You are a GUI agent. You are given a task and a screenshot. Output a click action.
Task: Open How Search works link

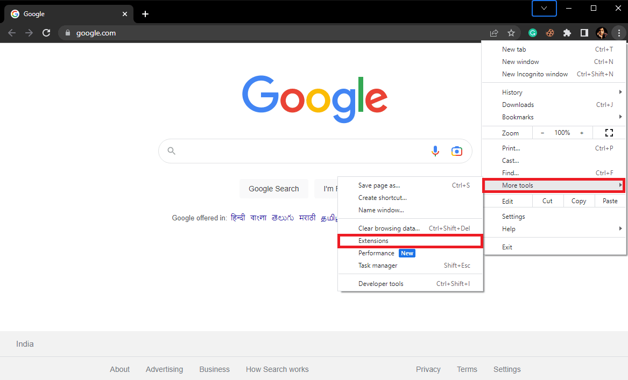tap(277, 369)
